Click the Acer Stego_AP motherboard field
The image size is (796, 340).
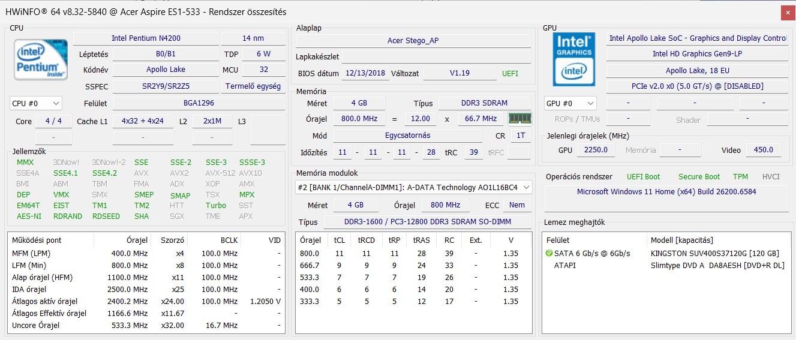(413, 41)
